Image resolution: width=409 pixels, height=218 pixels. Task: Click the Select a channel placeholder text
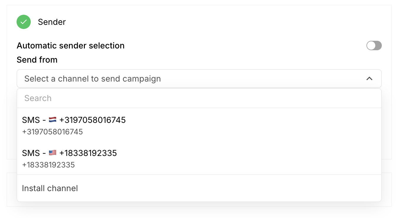[92, 79]
